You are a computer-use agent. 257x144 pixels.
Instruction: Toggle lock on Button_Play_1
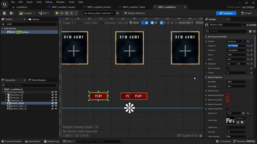coord(53,106)
